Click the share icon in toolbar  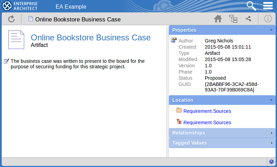point(248,19)
